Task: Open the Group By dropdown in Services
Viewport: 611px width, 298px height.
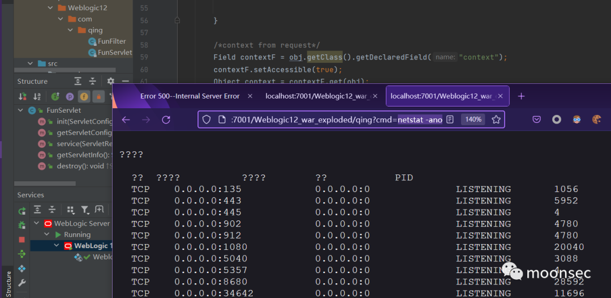Action: pyautogui.click(x=71, y=210)
